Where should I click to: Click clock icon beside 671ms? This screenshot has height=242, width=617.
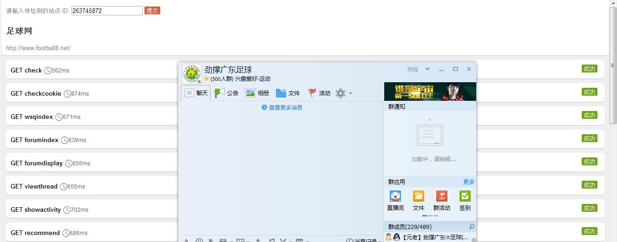(59, 117)
